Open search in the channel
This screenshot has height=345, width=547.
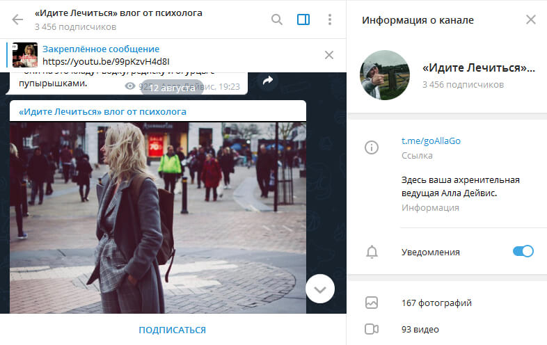click(277, 19)
